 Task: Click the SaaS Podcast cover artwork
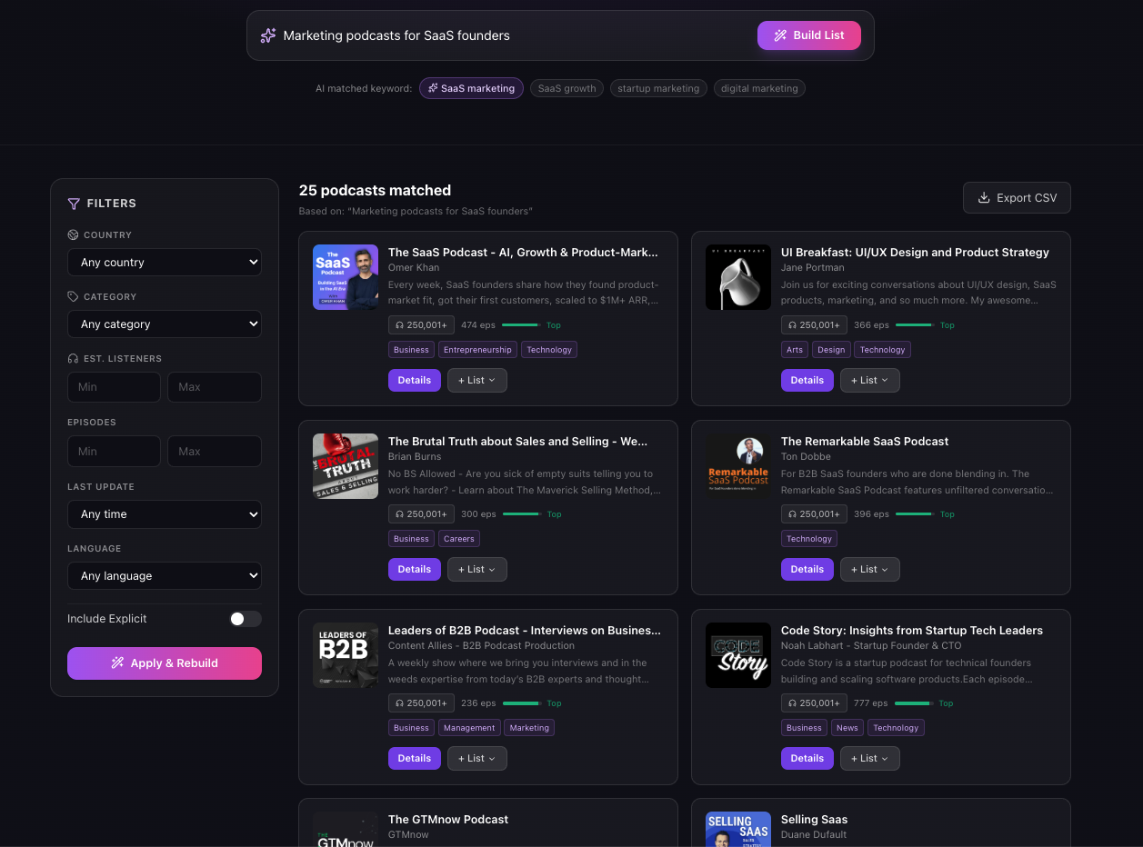pos(346,277)
